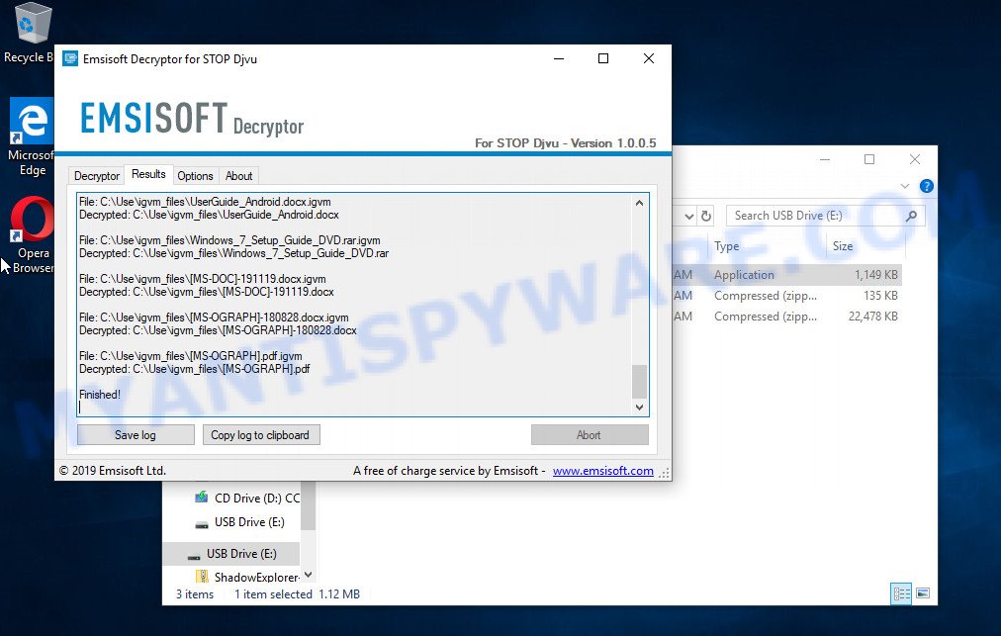Open the Options tab
Image resolution: width=1001 pixels, height=636 pixels.
pyautogui.click(x=195, y=176)
